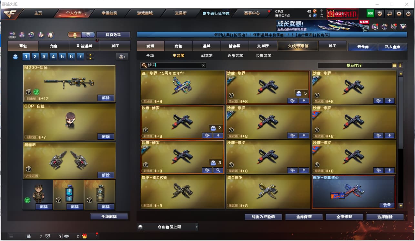Click the plus icon to recharge CF点
This screenshot has height=241, width=415.
[322, 11]
